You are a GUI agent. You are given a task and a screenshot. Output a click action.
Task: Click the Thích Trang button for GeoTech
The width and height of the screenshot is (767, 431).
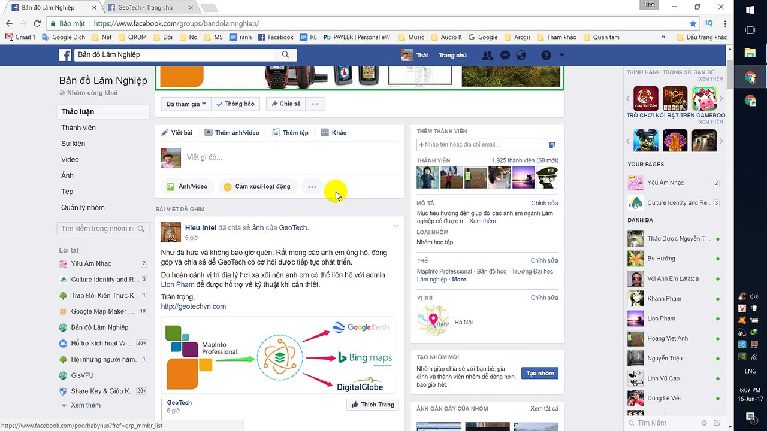373,405
